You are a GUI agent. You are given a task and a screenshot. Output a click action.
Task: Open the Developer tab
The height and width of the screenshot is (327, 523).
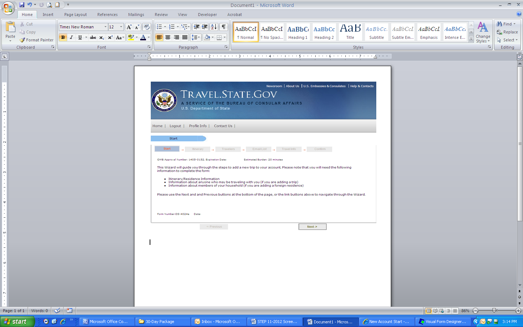click(207, 15)
